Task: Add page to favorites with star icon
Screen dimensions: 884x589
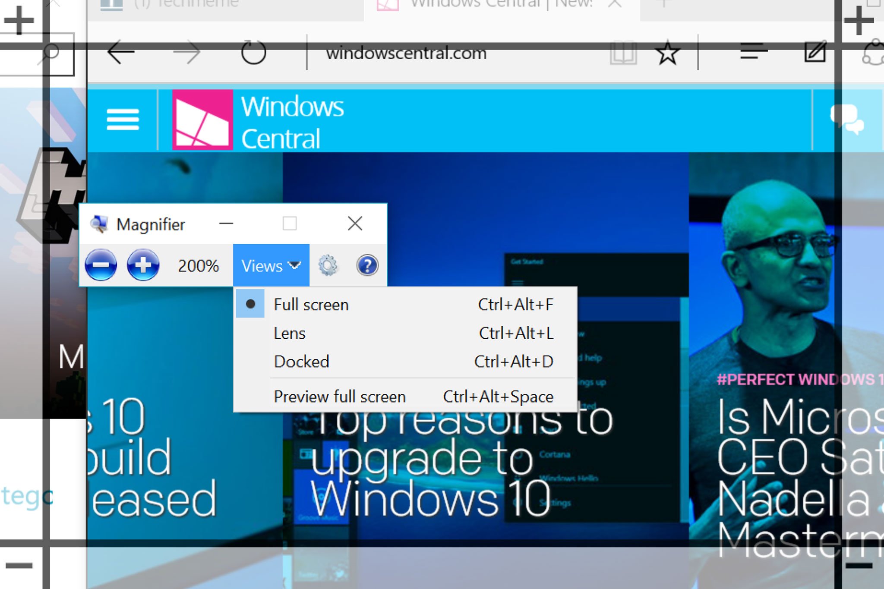Action: 667,53
